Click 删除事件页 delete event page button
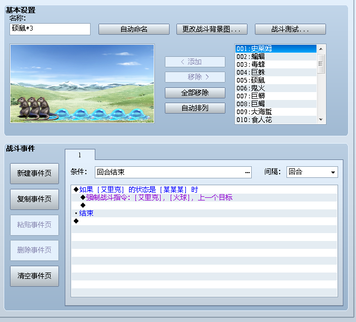Screen dimensions: 356x322 (35, 250)
